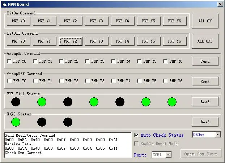Send the GroupOff Command
This screenshot has height=163, width=225.
click(205, 81)
